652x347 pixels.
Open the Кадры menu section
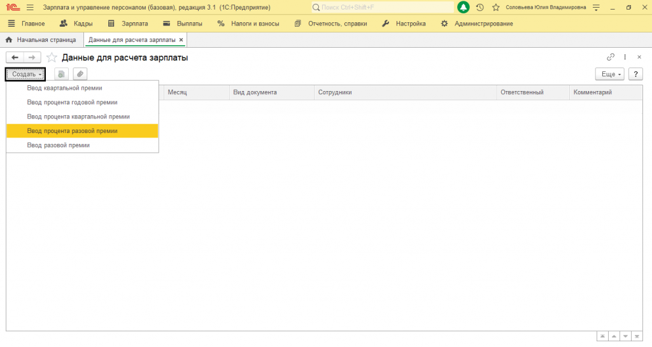coord(76,24)
